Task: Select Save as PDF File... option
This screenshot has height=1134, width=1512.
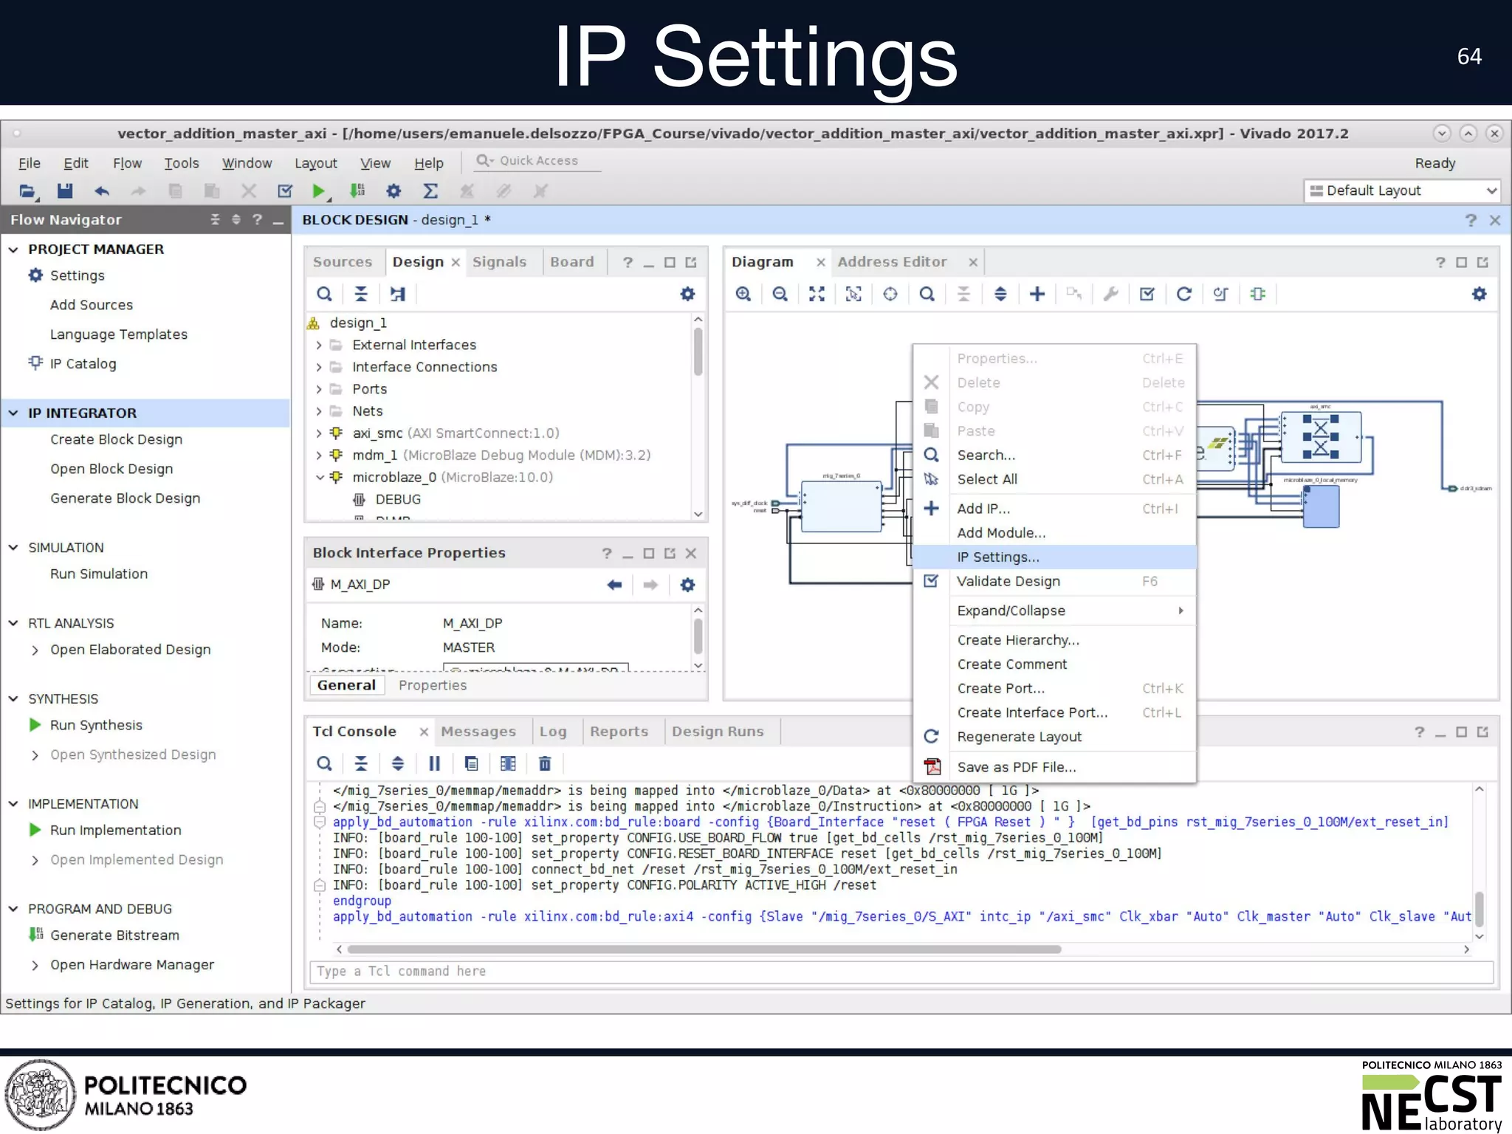Action: tap(1054, 767)
